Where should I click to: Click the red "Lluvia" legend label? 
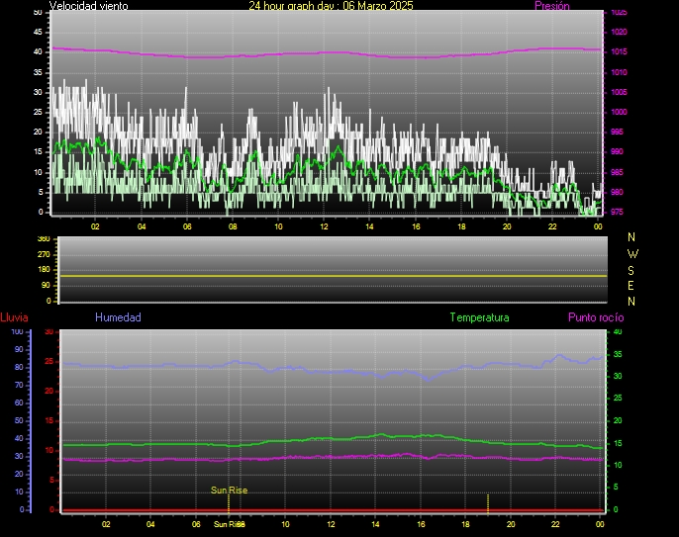tap(14, 317)
